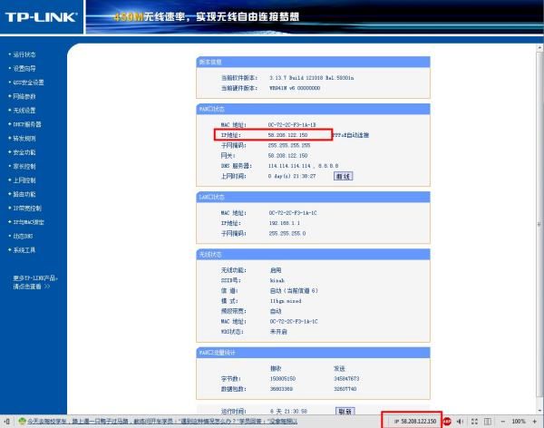Click the LAN subnet mask 255.255.255.0
Viewport: 544px width, 428px height.
tap(287, 233)
